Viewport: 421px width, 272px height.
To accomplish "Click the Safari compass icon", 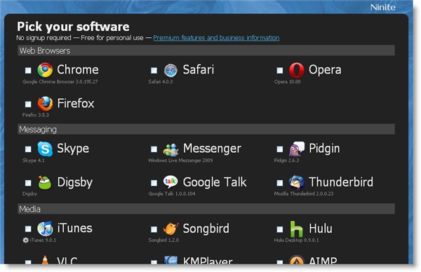I will point(171,70).
